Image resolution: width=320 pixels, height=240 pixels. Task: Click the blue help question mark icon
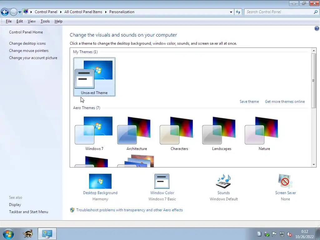pos(317,28)
